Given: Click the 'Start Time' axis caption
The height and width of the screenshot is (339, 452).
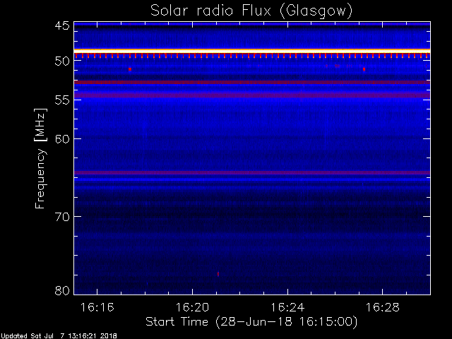Looking at the screenshot, I should coord(177,321).
